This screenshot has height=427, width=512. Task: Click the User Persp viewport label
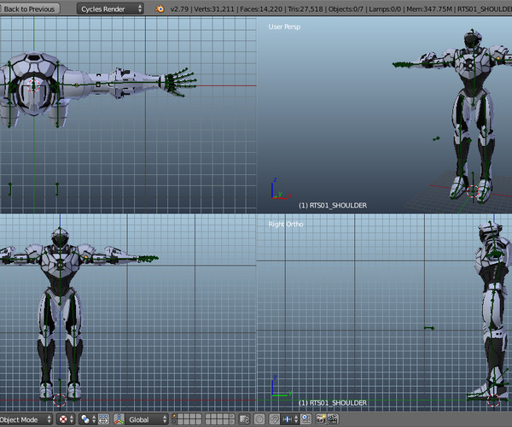pos(285,26)
